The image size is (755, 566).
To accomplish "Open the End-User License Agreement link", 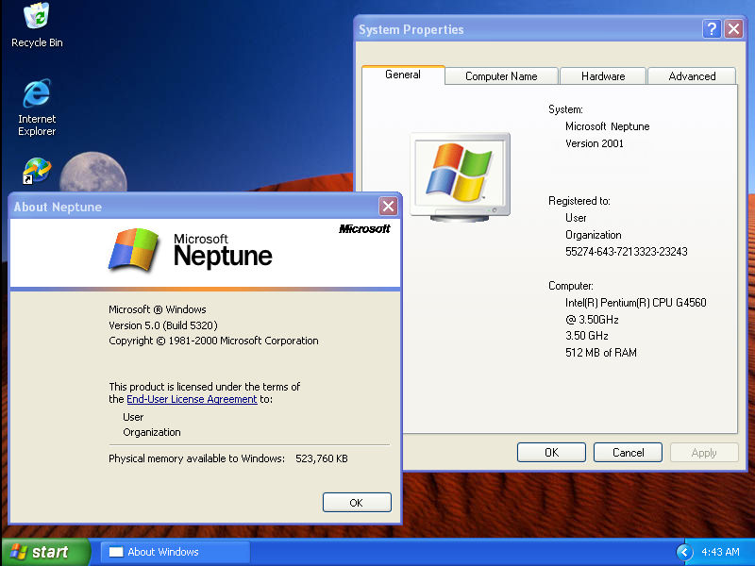I will tap(192, 399).
